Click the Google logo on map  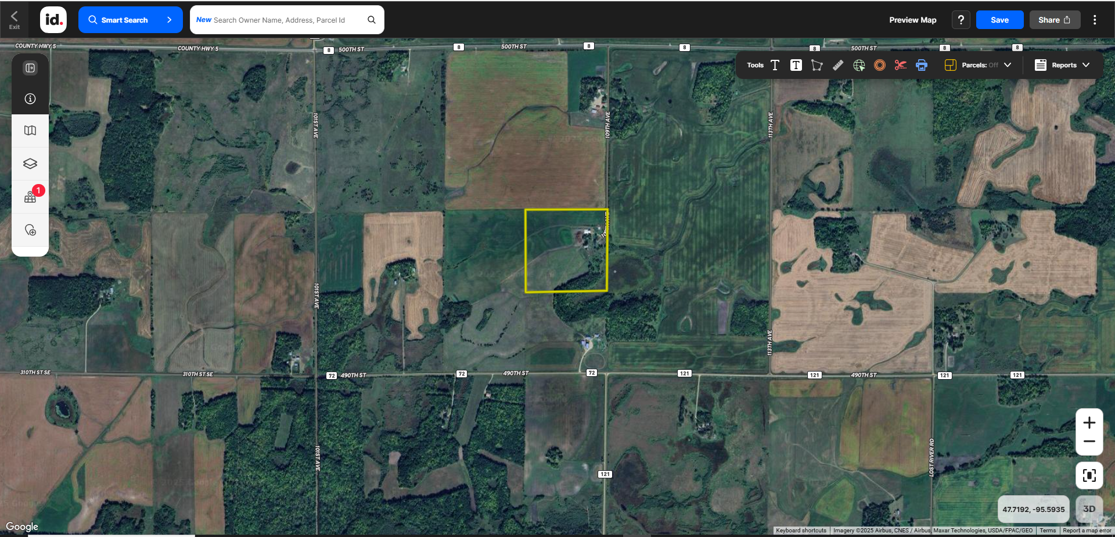point(22,527)
